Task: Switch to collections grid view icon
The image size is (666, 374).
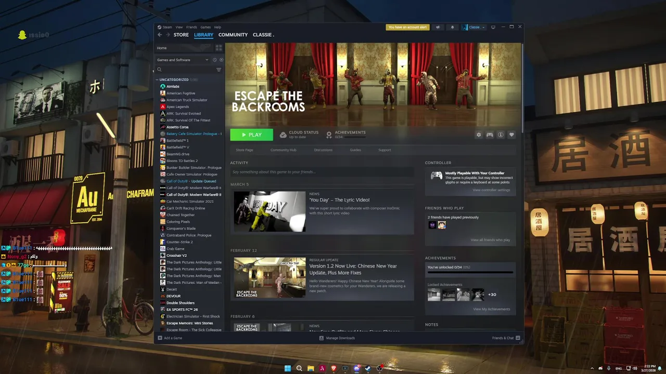Action: [x=219, y=48]
